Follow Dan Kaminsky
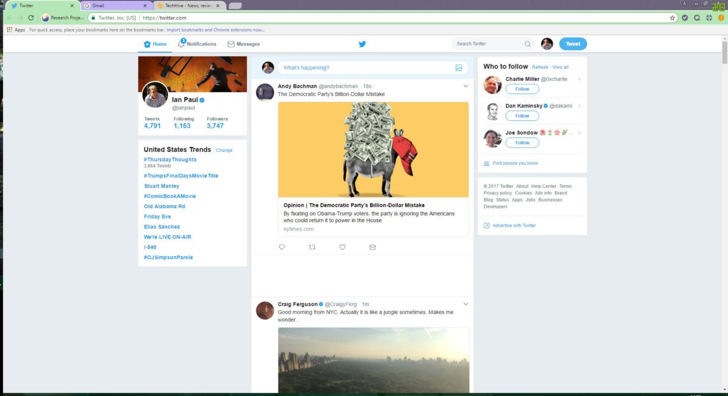Screen dimensions: 728x396 [522, 115]
